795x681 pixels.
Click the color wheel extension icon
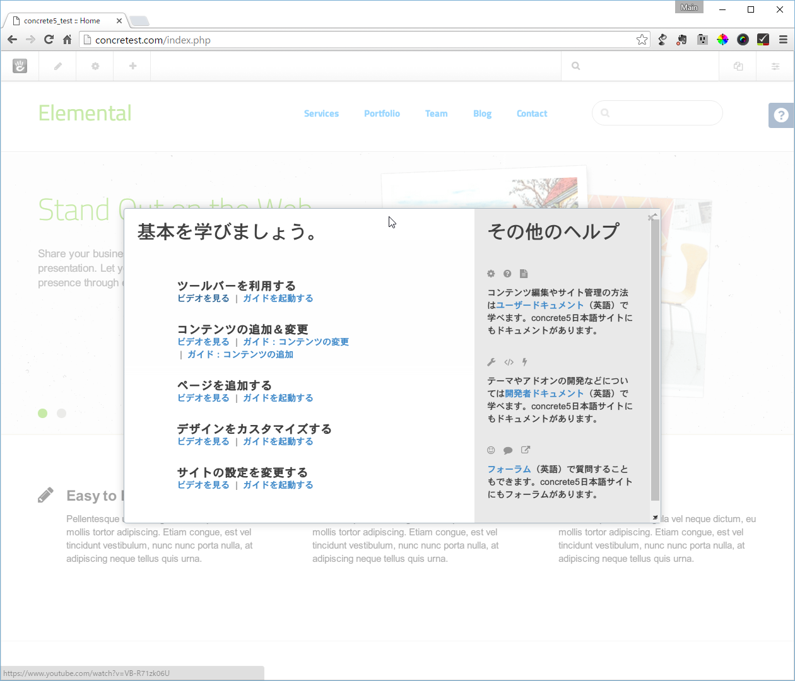coord(722,40)
